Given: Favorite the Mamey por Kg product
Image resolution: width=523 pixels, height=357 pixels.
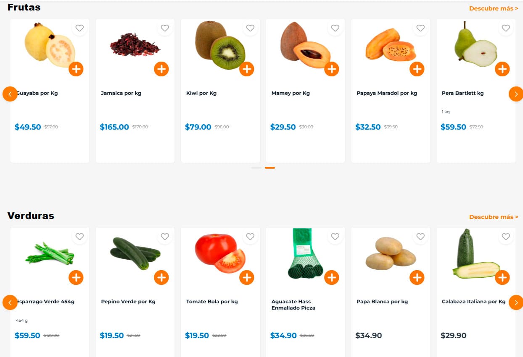Looking at the screenshot, I should point(335,28).
